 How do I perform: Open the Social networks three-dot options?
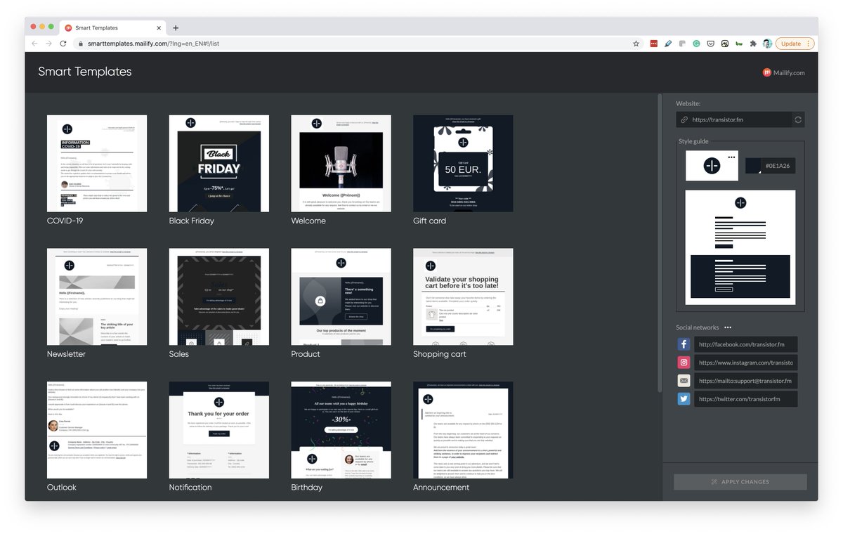(x=728, y=327)
